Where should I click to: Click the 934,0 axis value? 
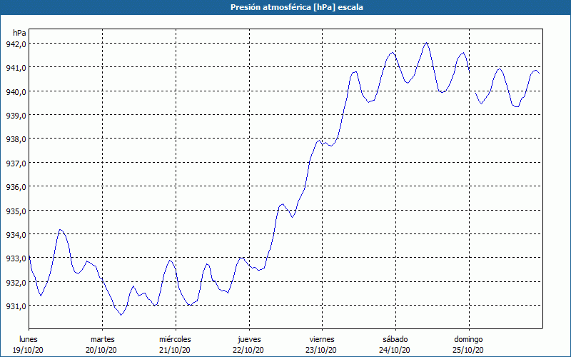click(16, 235)
